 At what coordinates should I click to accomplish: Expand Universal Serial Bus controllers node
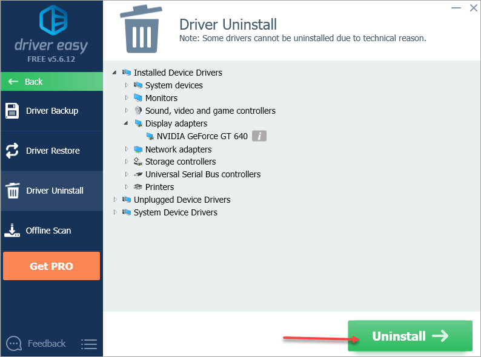tap(127, 174)
